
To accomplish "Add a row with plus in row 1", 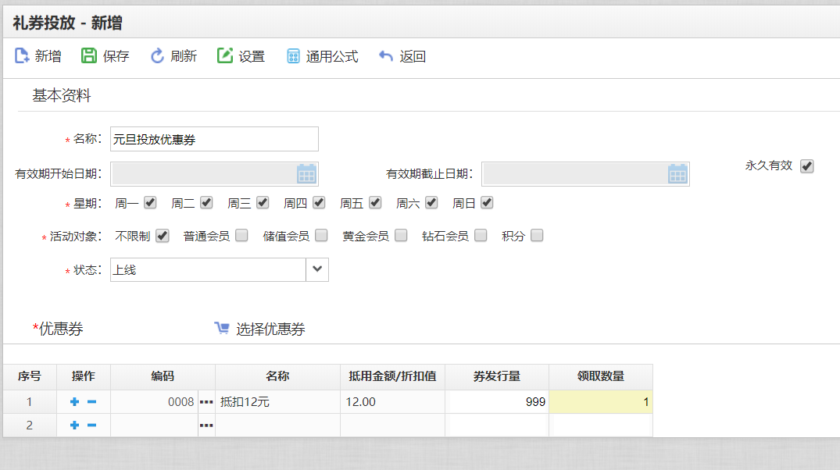I will coord(75,402).
